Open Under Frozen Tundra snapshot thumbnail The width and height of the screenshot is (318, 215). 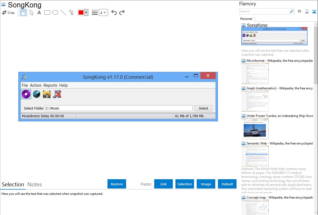point(255,129)
